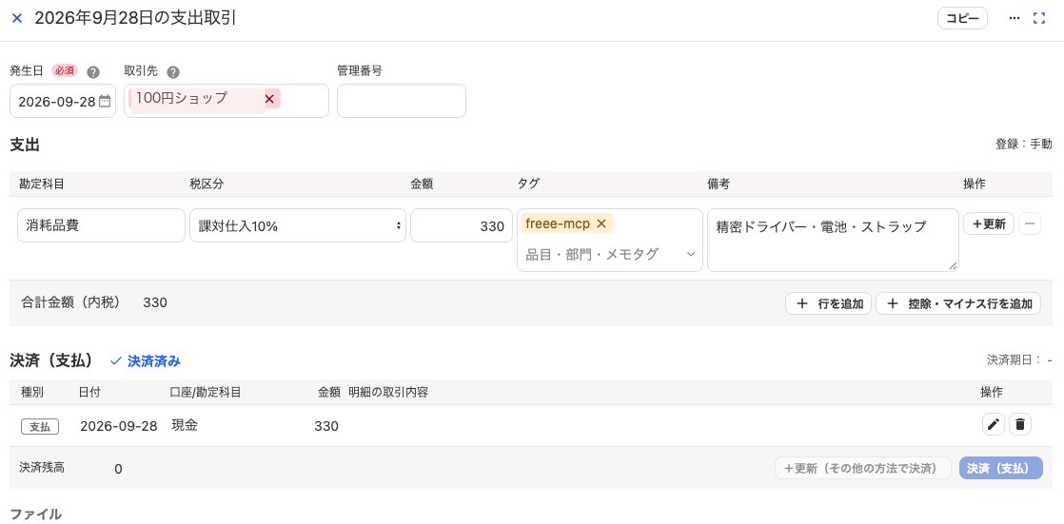Click the 取引先 field containing 100円ショップ

tap(226, 101)
